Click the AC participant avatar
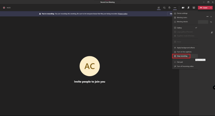Image resolution: width=215 pixels, height=116 pixels. pos(90,66)
